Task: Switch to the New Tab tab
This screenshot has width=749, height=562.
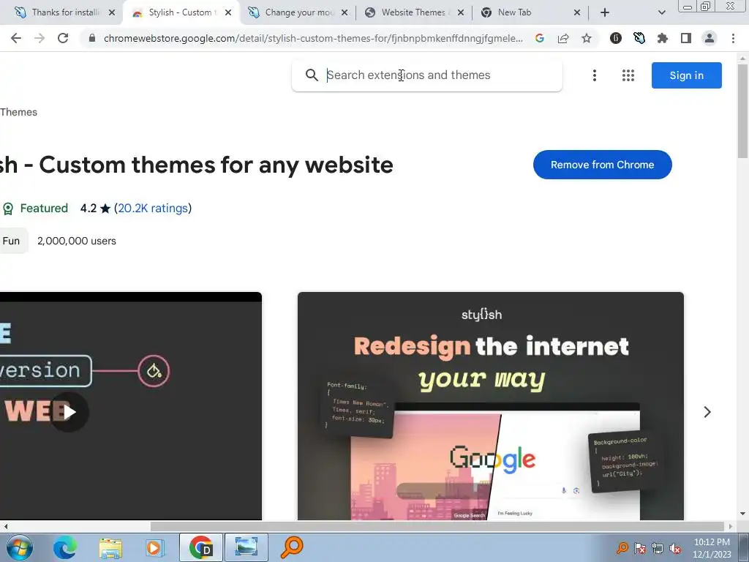Action: tap(530, 12)
